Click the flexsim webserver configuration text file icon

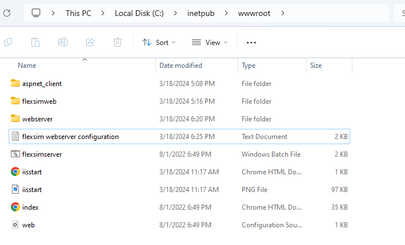(15, 136)
